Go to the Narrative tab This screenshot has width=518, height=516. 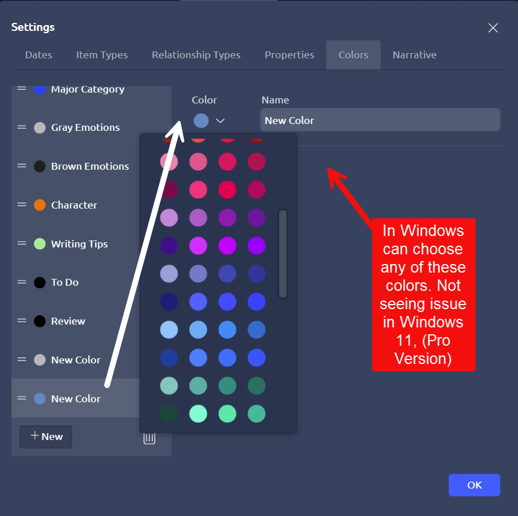coord(414,55)
